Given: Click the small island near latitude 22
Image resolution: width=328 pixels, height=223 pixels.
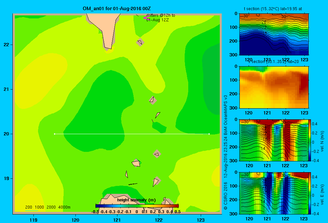Looking at the screenshot, I should pyautogui.click(x=140, y=42).
